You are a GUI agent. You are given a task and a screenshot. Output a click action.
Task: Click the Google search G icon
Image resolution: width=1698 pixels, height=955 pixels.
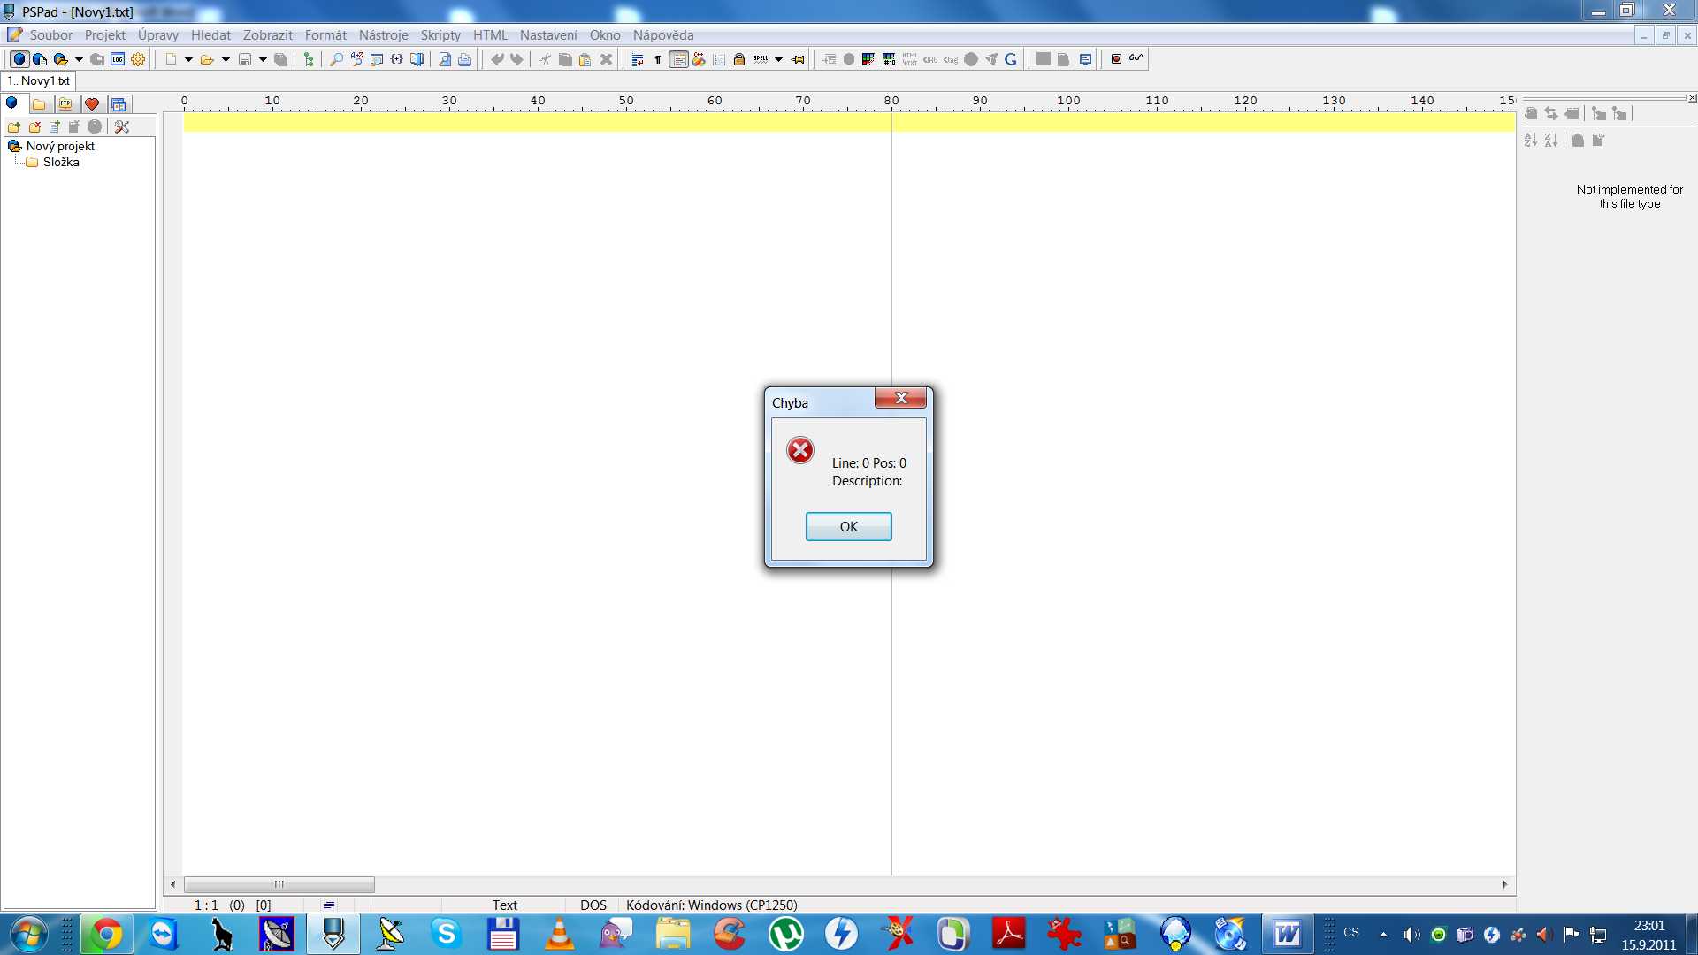coord(1011,59)
